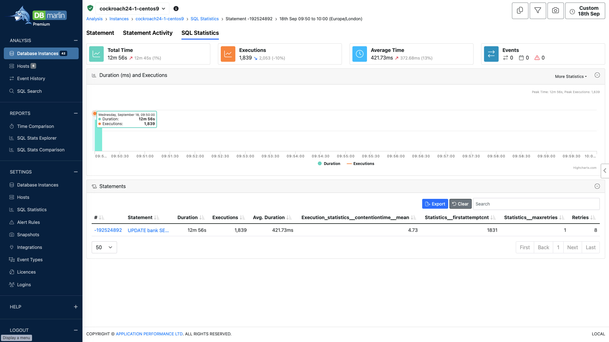Click the statements Search field
Screen dimensions: 609x342
point(536,204)
